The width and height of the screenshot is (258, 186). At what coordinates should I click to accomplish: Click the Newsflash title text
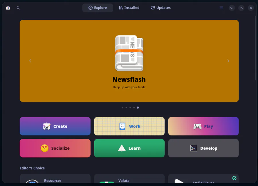(x=129, y=79)
